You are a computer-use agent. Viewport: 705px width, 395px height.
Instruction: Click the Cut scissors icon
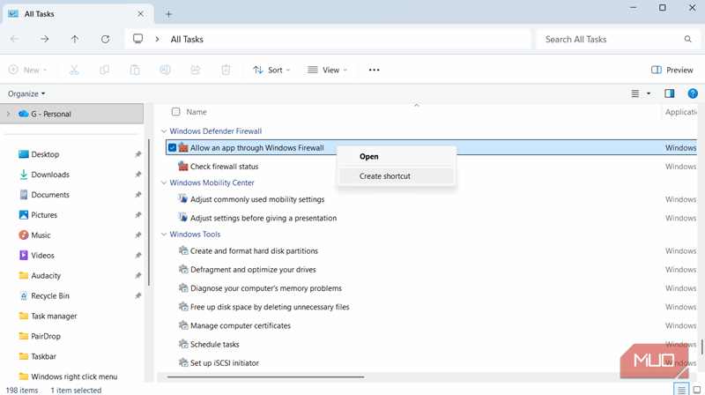click(x=74, y=70)
